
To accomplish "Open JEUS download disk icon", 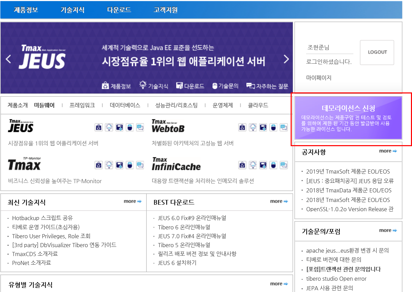I will (119, 127).
